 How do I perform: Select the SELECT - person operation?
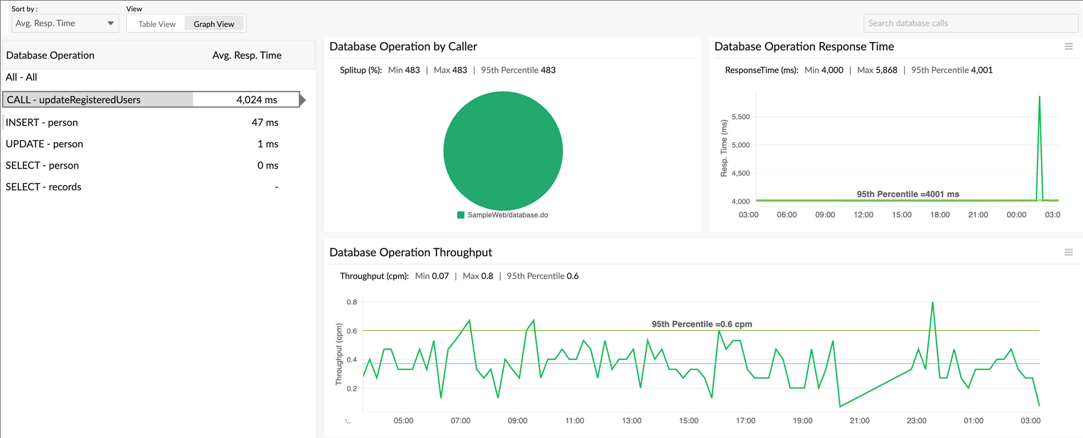42,166
